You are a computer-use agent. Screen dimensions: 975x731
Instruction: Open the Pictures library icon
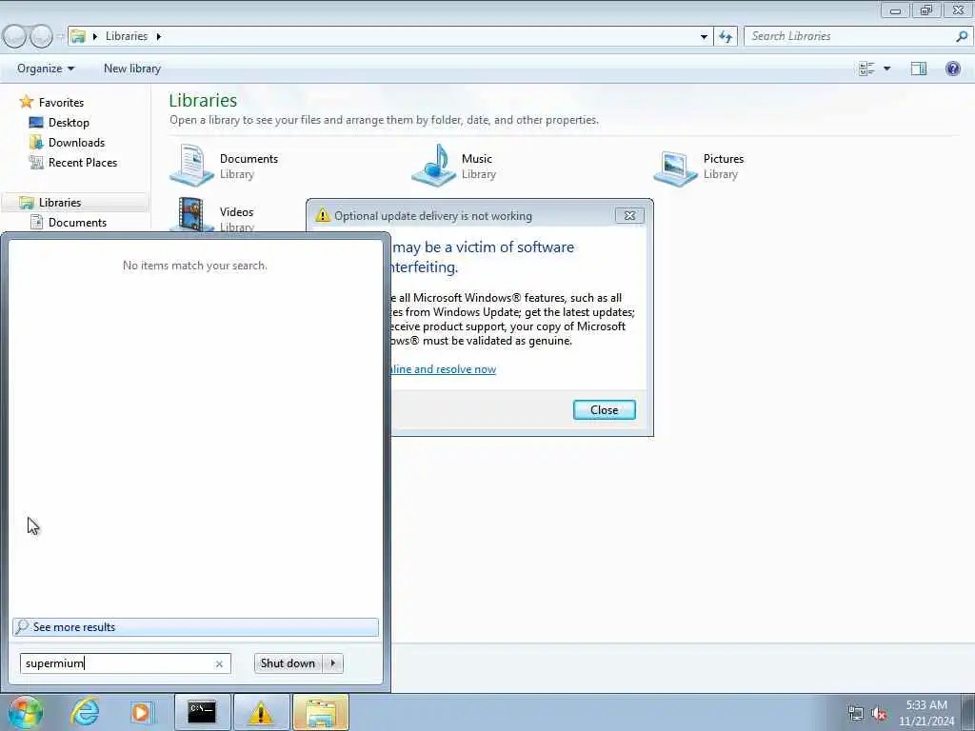[x=676, y=168]
